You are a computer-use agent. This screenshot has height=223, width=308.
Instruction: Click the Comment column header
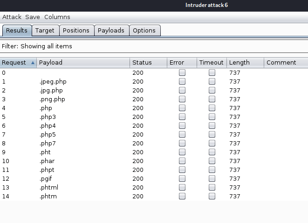click(x=285, y=63)
